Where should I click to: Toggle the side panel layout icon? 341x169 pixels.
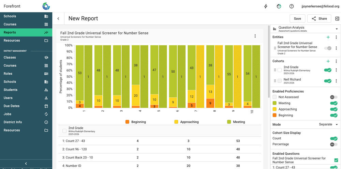[337, 19]
